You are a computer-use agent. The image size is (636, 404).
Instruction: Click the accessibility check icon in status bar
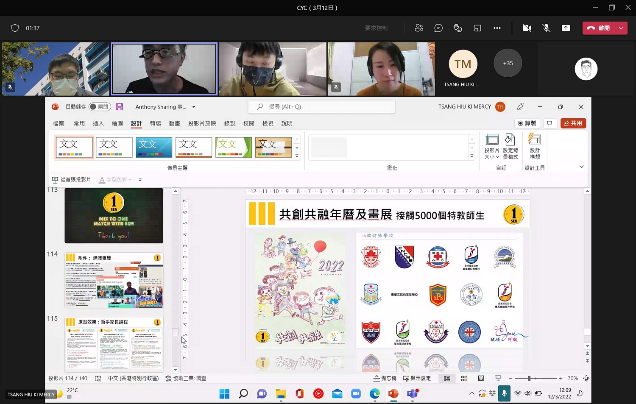[x=98, y=379]
